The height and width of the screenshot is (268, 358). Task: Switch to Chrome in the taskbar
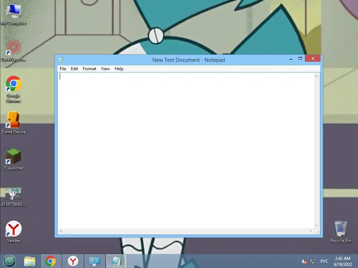click(50, 261)
